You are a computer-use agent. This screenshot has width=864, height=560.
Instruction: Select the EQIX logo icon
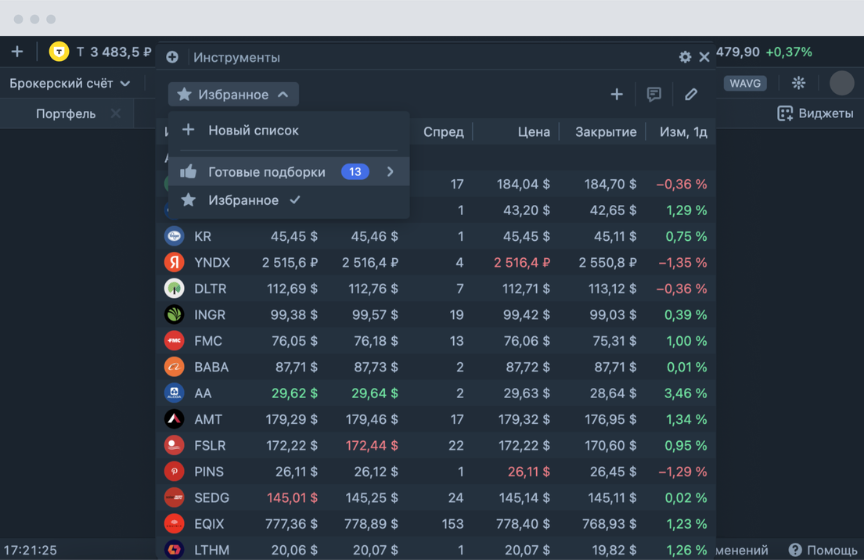174,524
